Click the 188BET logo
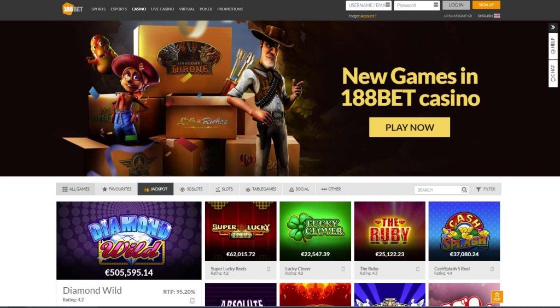 [x=73, y=9]
